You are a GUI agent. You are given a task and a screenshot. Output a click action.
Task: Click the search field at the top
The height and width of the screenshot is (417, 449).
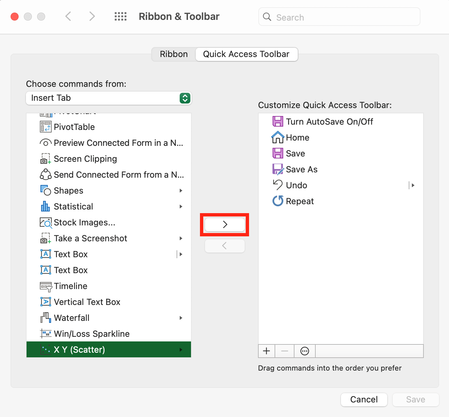(339, 17)
